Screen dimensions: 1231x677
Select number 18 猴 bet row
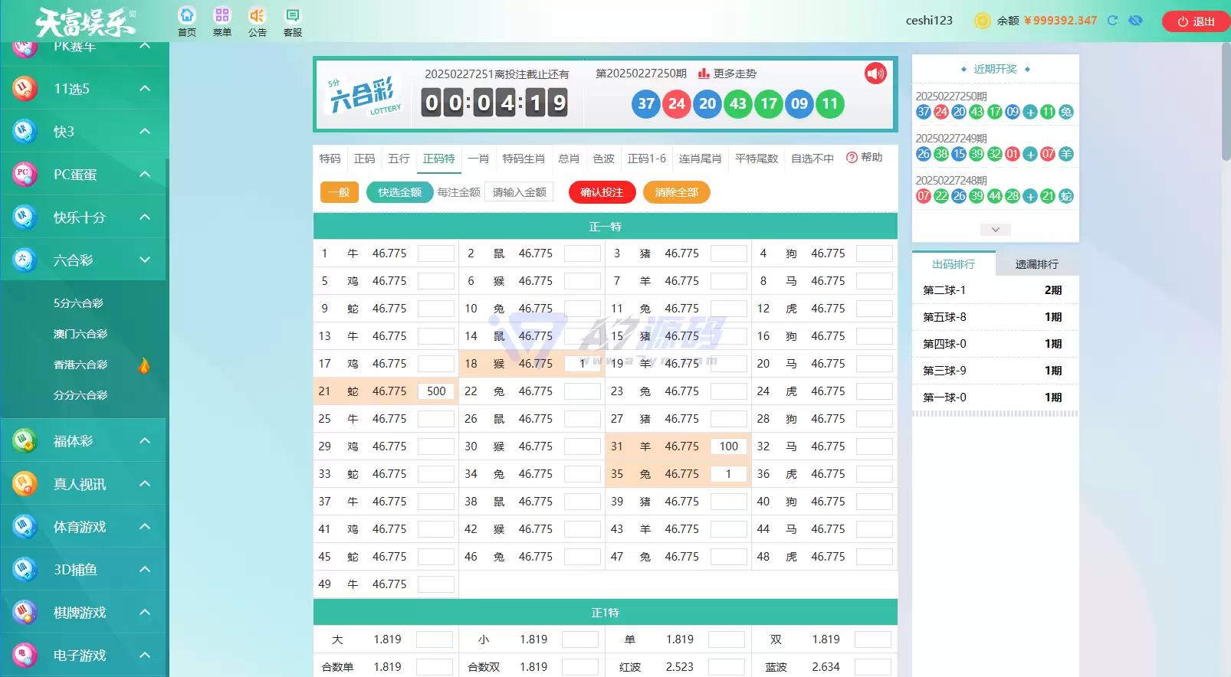point(532,364)
